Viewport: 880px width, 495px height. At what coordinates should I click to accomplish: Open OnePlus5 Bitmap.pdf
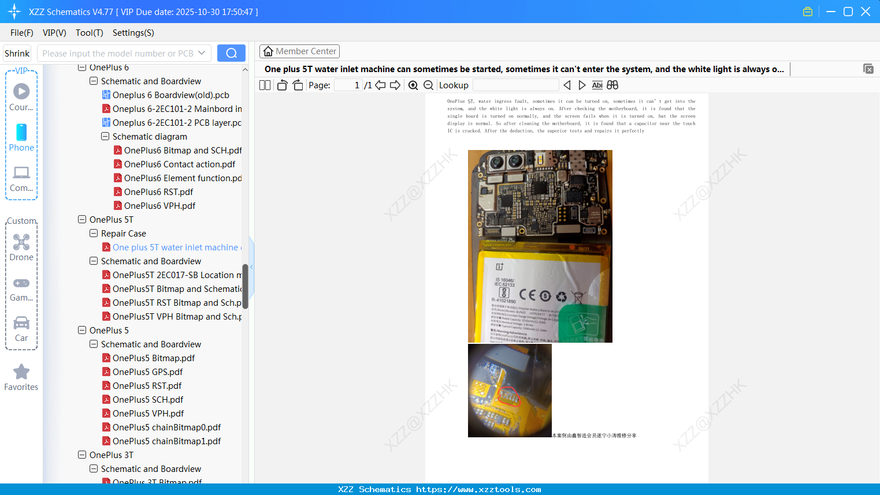(x=148, y=358)
